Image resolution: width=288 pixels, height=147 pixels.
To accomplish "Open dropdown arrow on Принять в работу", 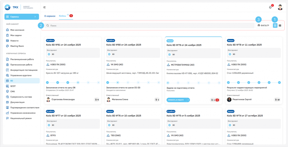I will [x=188, y=100].
